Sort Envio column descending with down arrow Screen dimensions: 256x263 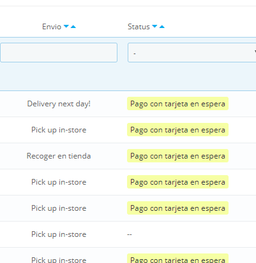pyautogui.click(x=66, y=26)
